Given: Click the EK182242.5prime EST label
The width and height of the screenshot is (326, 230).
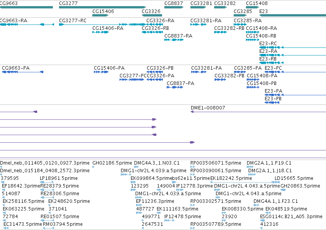Looking at the screenshot, I should coord(231,178).
